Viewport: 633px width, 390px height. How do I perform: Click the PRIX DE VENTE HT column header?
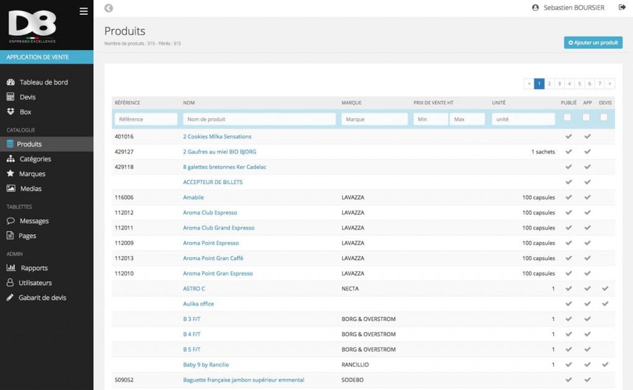click(433, 103)
